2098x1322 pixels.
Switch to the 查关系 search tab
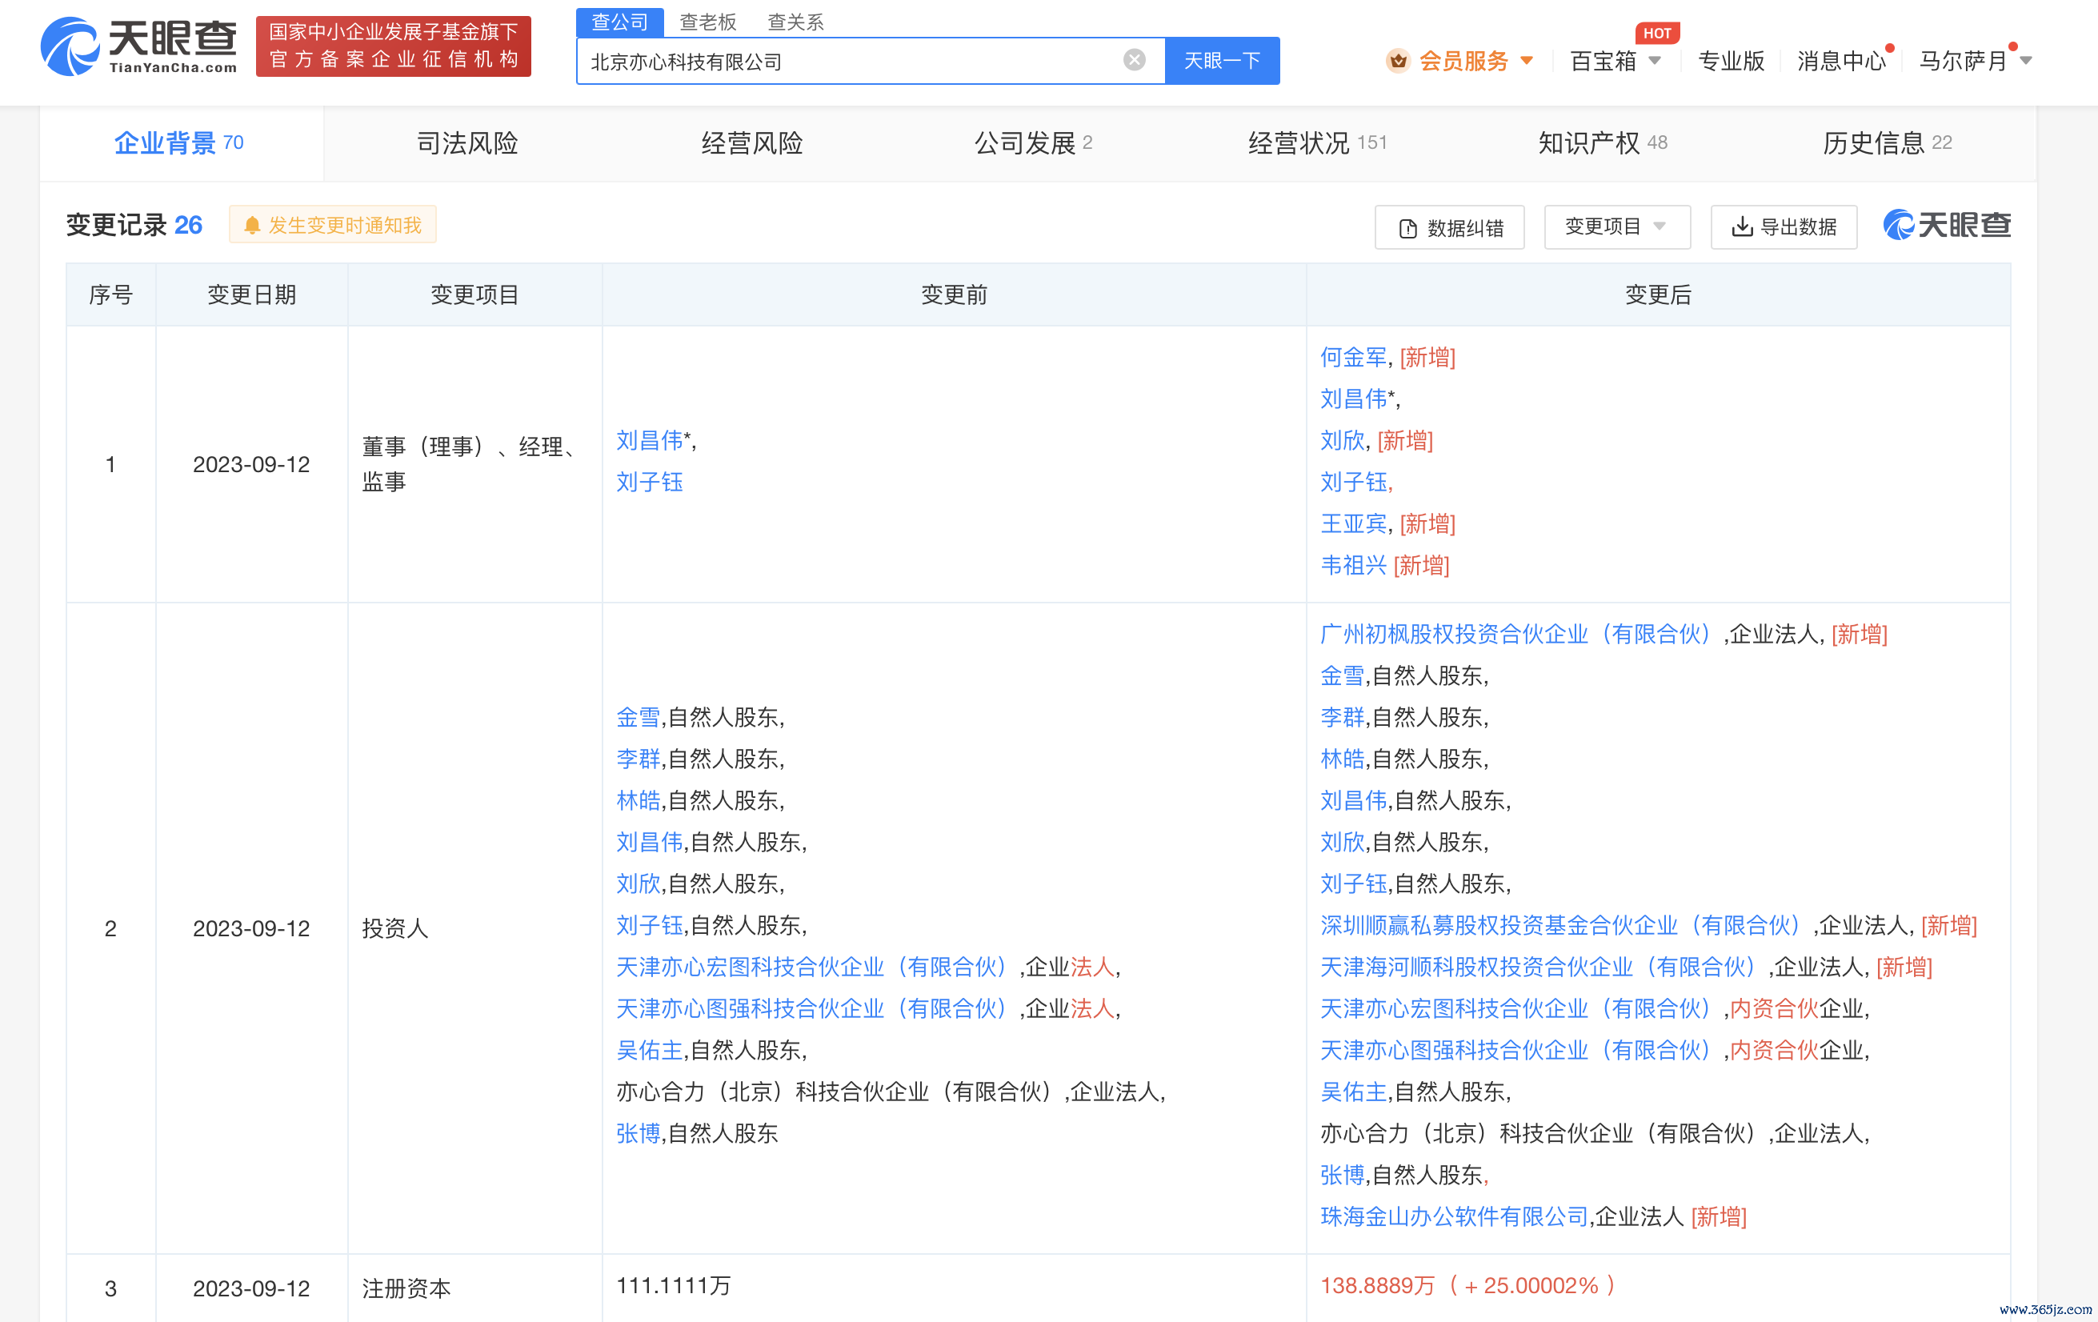(x=795, y=22)
